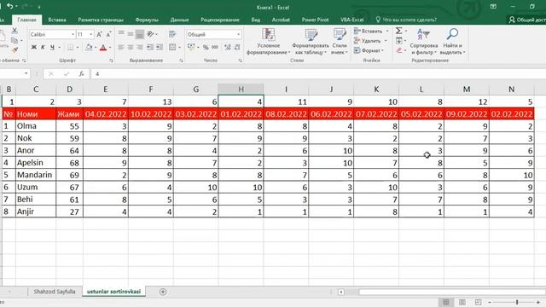
Task: Open the Общий number format dropdown
Action: 239,34
